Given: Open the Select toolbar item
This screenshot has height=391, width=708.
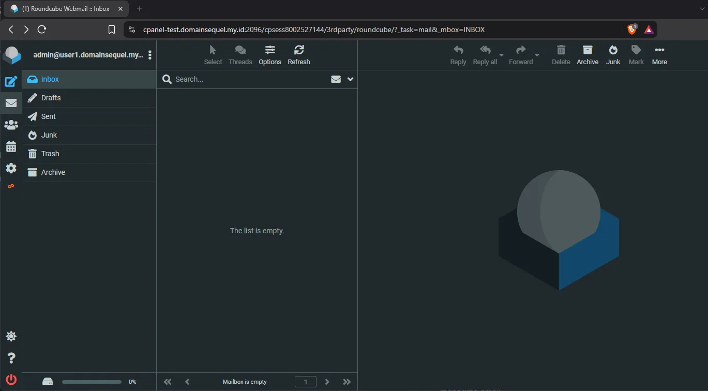Looking at the screenshot, I should click(x=213, y=55).
